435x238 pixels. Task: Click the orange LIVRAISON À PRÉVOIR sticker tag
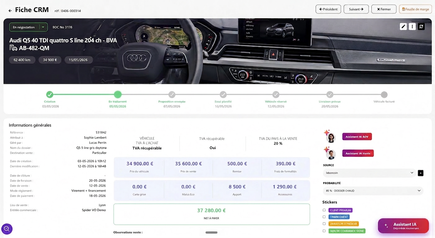tap(343, 224)
